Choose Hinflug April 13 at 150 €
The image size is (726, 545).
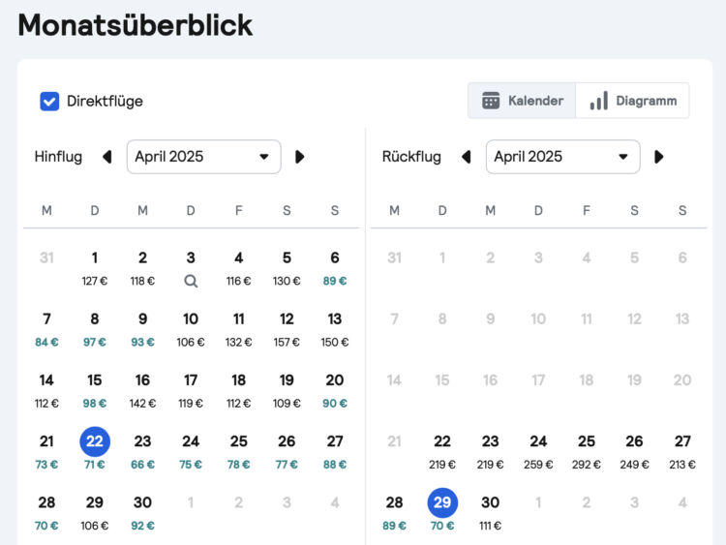335,330
